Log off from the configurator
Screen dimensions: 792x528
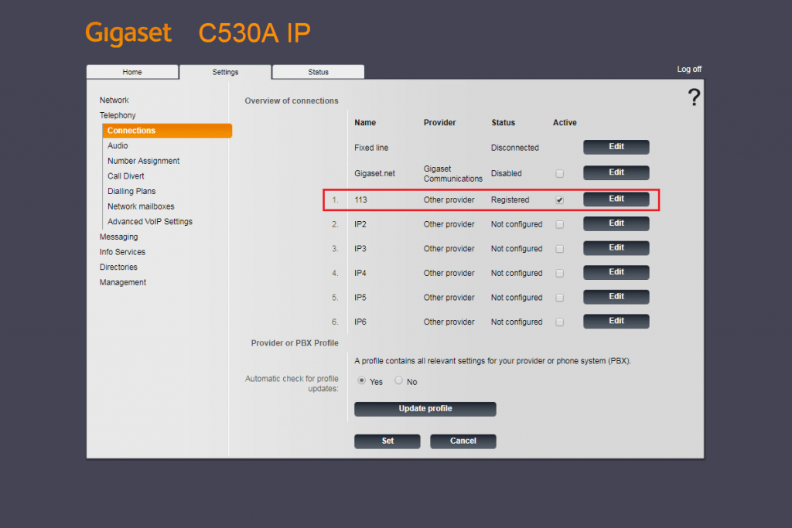point(689,69)
